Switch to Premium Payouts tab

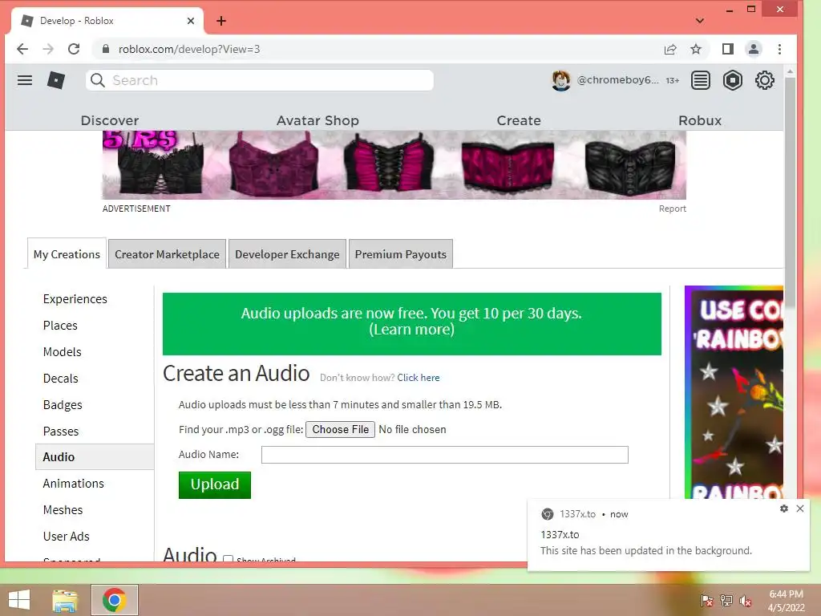click(401, 254)
